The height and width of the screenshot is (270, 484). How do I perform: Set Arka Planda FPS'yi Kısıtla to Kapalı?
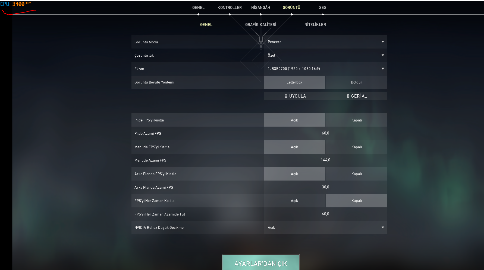357,174
